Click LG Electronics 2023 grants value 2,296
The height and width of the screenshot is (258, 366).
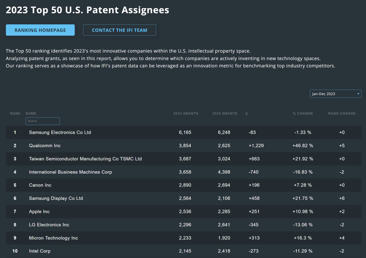185,224
